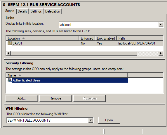
Task: Click the Enforced column header
Action: click(x=87, y=38)
